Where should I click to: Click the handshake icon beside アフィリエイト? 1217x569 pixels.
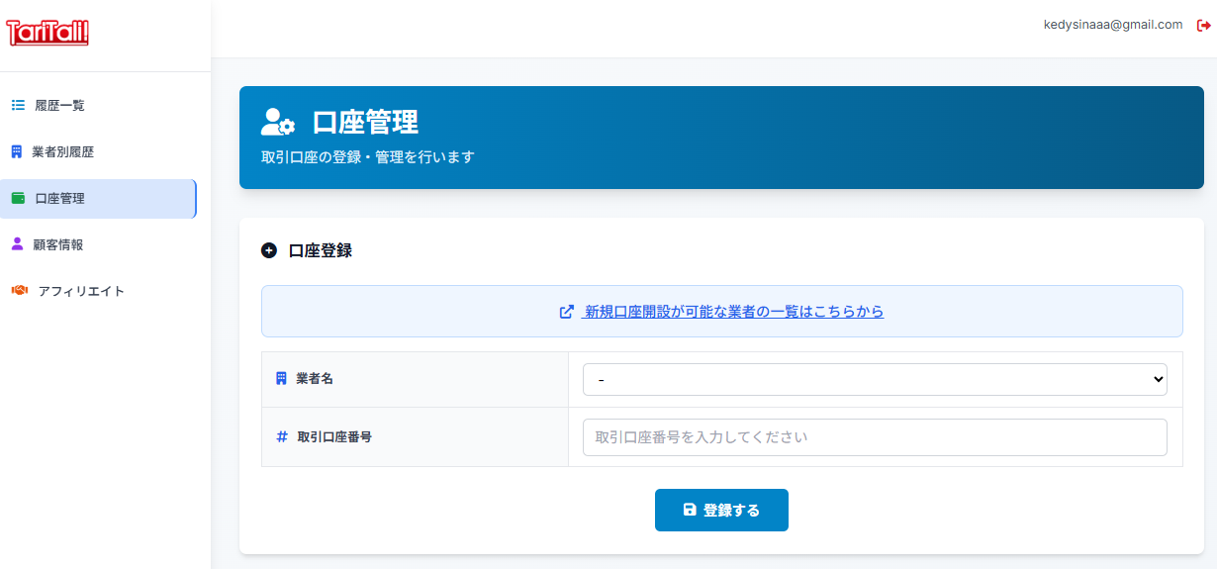[19, 291]
